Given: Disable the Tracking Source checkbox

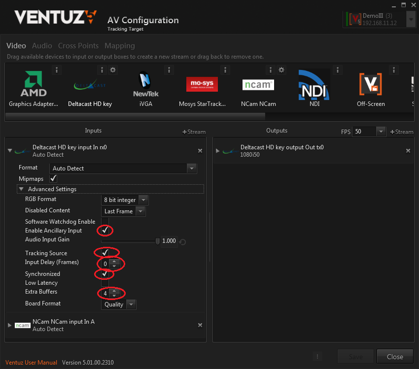Looking at the screenshot, I should click(x=105, y=253).
